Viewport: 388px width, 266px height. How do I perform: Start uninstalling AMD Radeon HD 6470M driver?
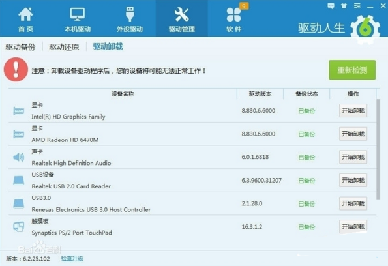click(353, 134)
